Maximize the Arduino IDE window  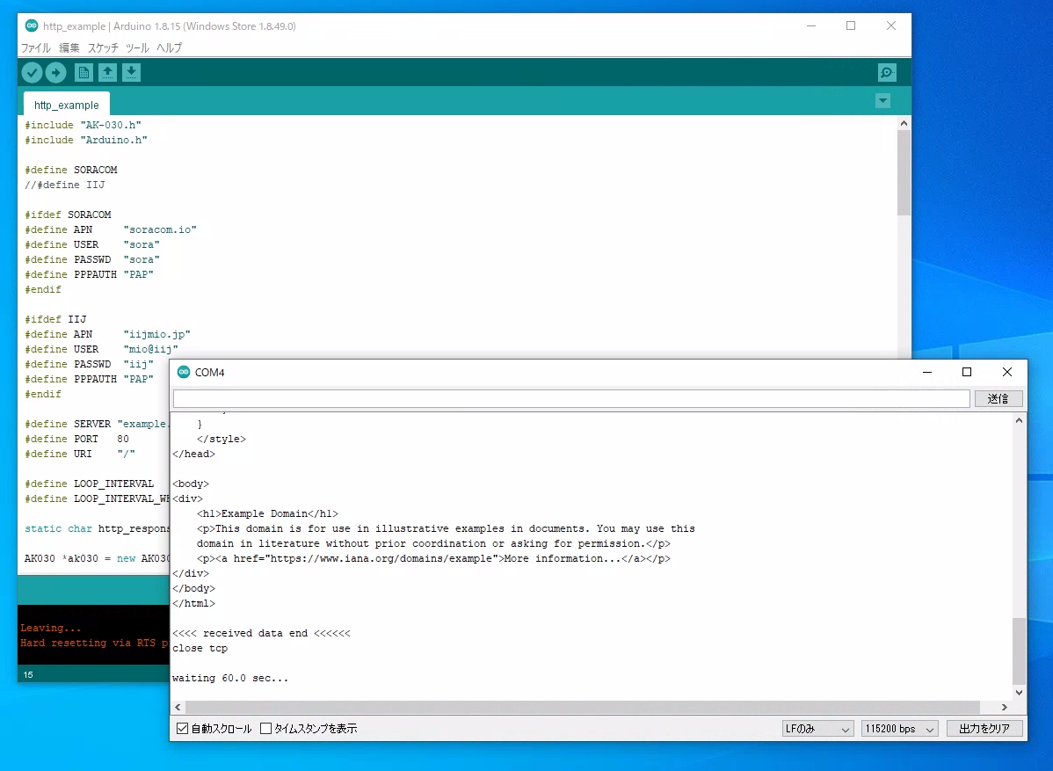pos(851,25)
